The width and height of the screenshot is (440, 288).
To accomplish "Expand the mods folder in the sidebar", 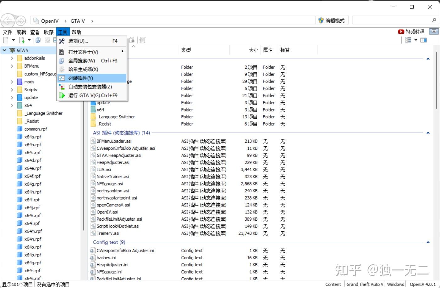I will (x=12, y=82).
